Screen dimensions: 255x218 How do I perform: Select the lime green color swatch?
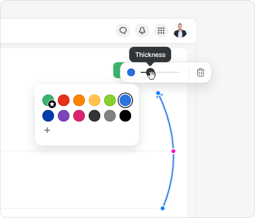(x=110, y=100)
